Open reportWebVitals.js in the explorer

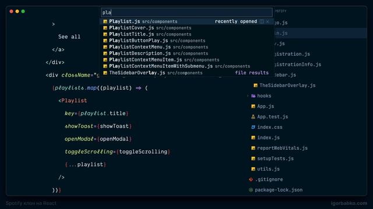point(282,148)
